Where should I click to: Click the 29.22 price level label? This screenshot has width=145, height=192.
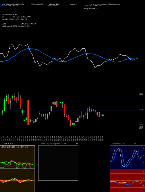(141, 109)
